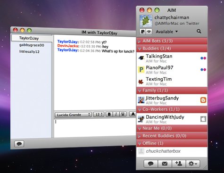This screenshot has height=173, width=224.
Task: Open the Lucida Grande font dropdown
Action: click(73, 115)
